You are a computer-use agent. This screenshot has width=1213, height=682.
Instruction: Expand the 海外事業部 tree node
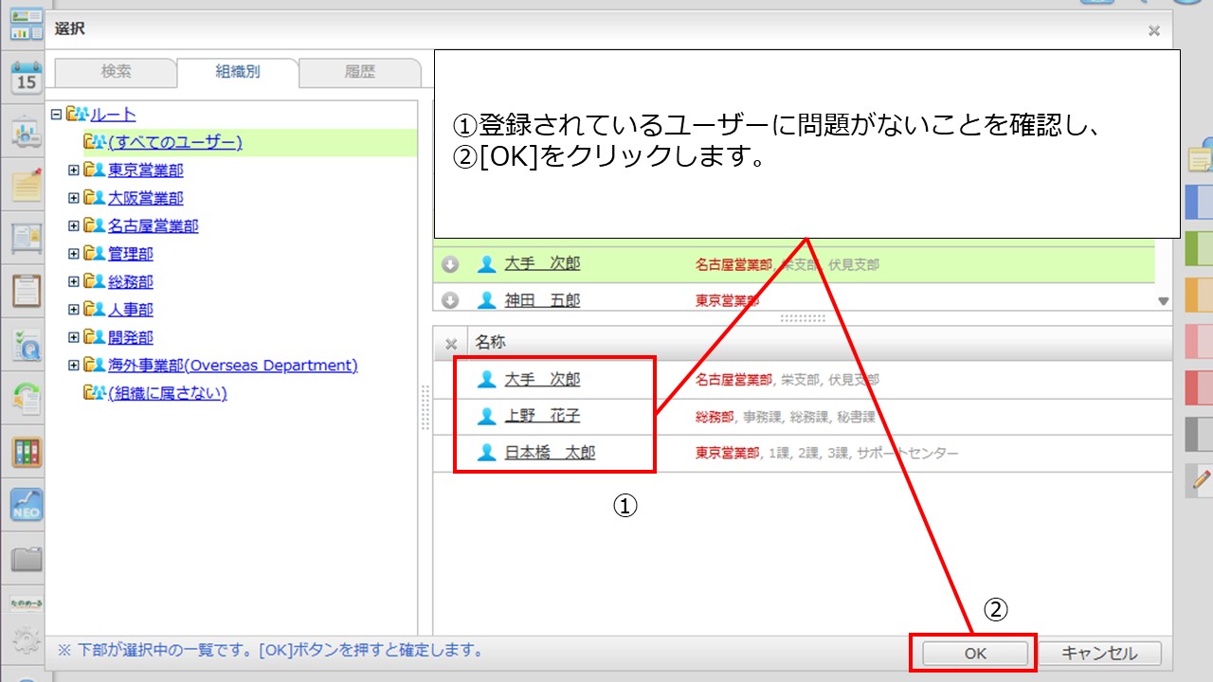click(x=74, y=366)
